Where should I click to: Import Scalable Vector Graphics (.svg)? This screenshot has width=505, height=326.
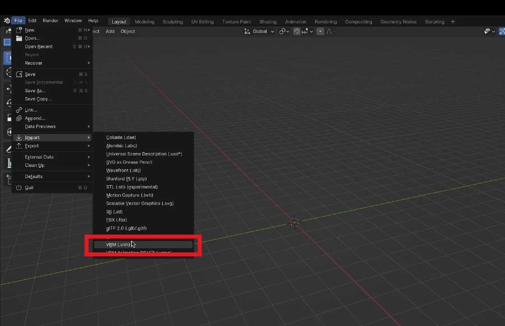pos(143,203)
